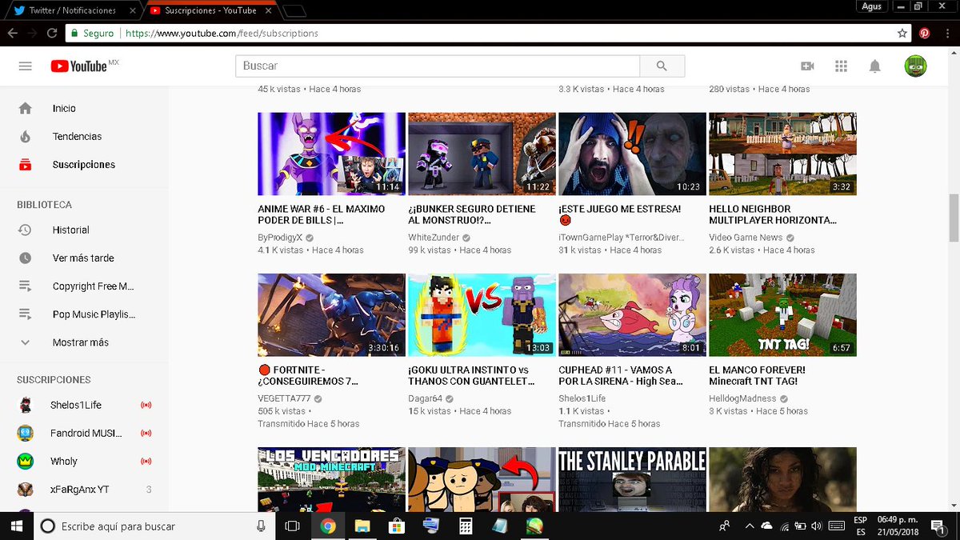Viewport: 960px width, 540px height.
Task: Open the taskbar volume icon
Action: [x=816, y=526]
